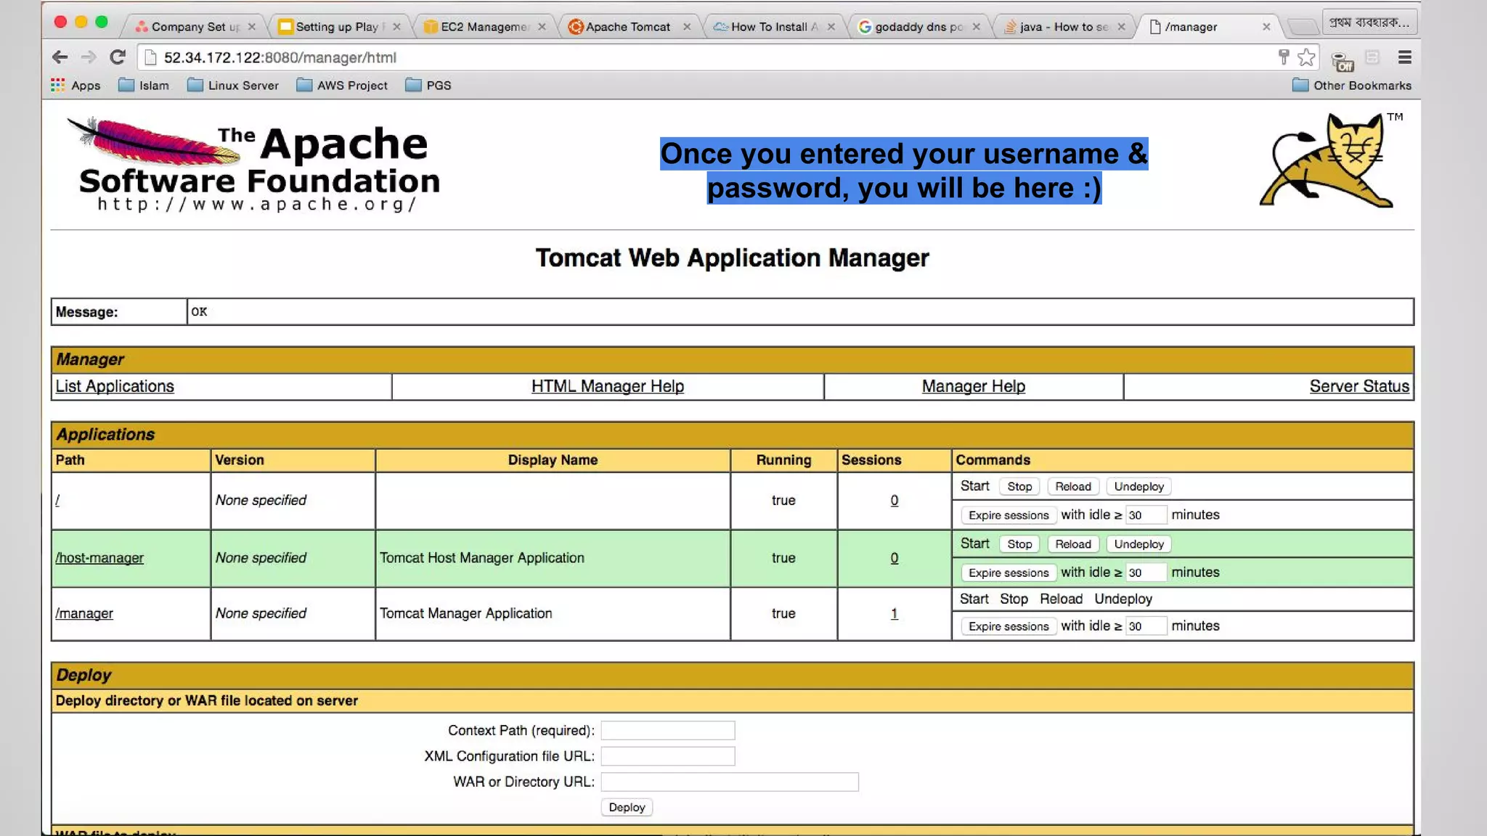
Task: Open the HTML Manager Help link
Action: click(608, 386)
